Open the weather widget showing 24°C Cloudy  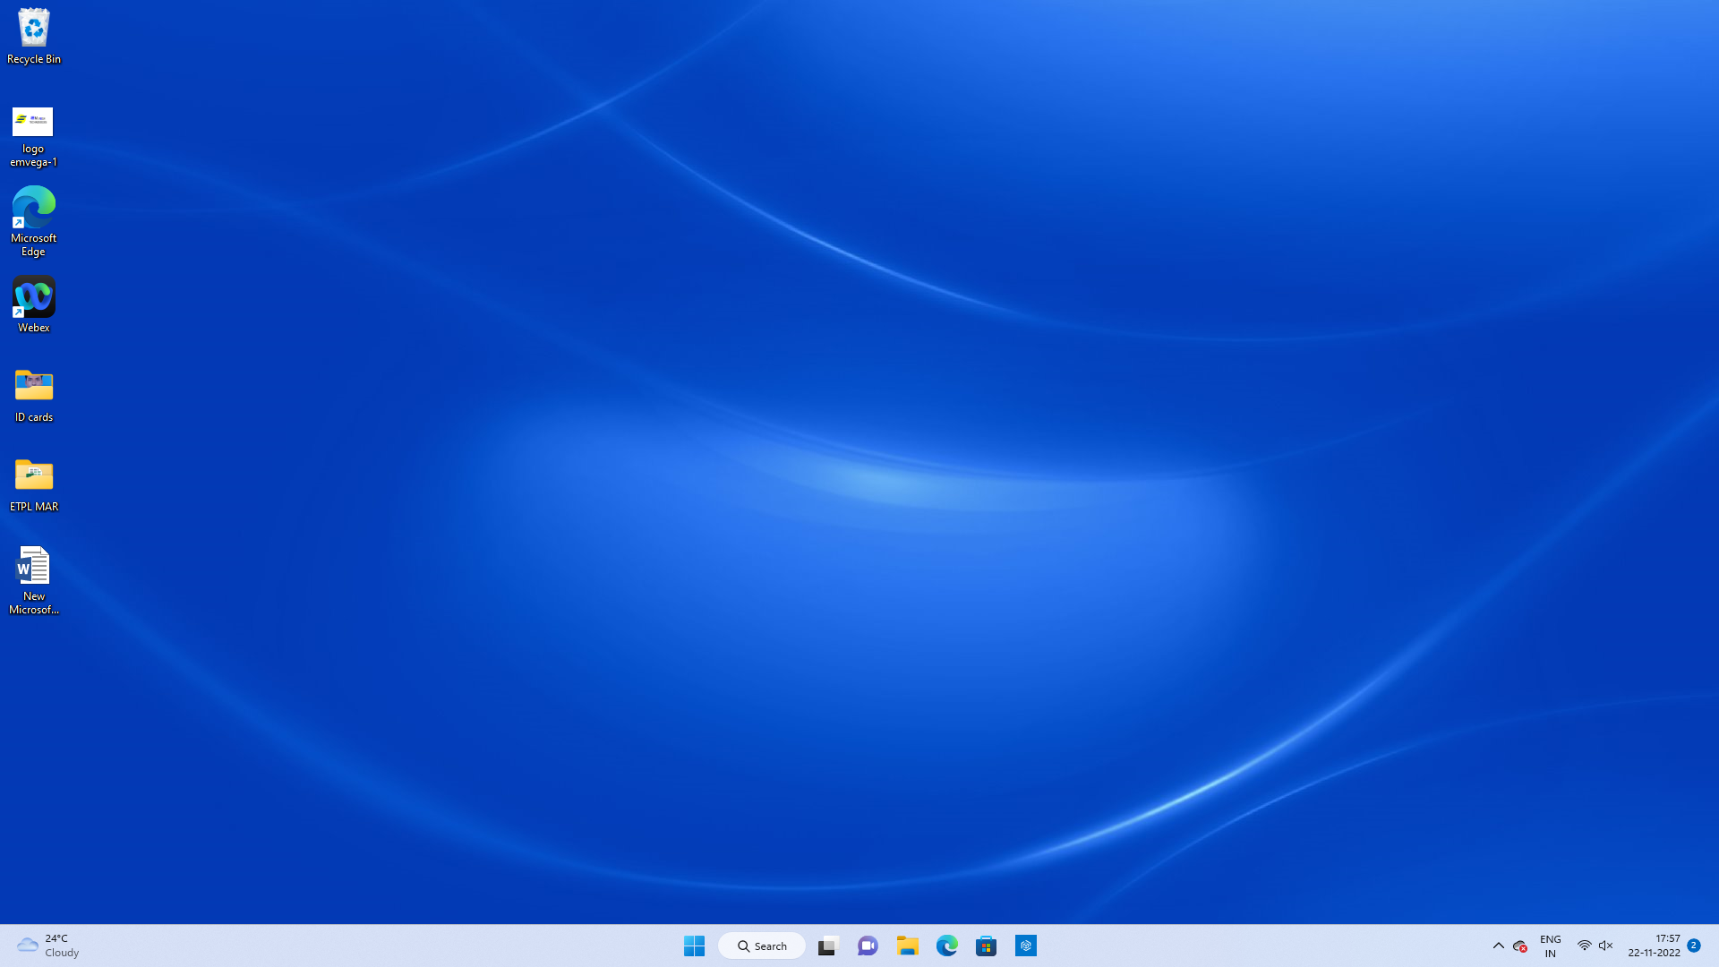[x=48, y=946]
